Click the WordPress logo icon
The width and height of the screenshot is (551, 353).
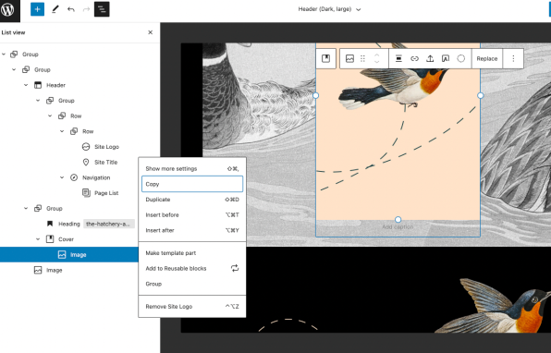point(8,9)
